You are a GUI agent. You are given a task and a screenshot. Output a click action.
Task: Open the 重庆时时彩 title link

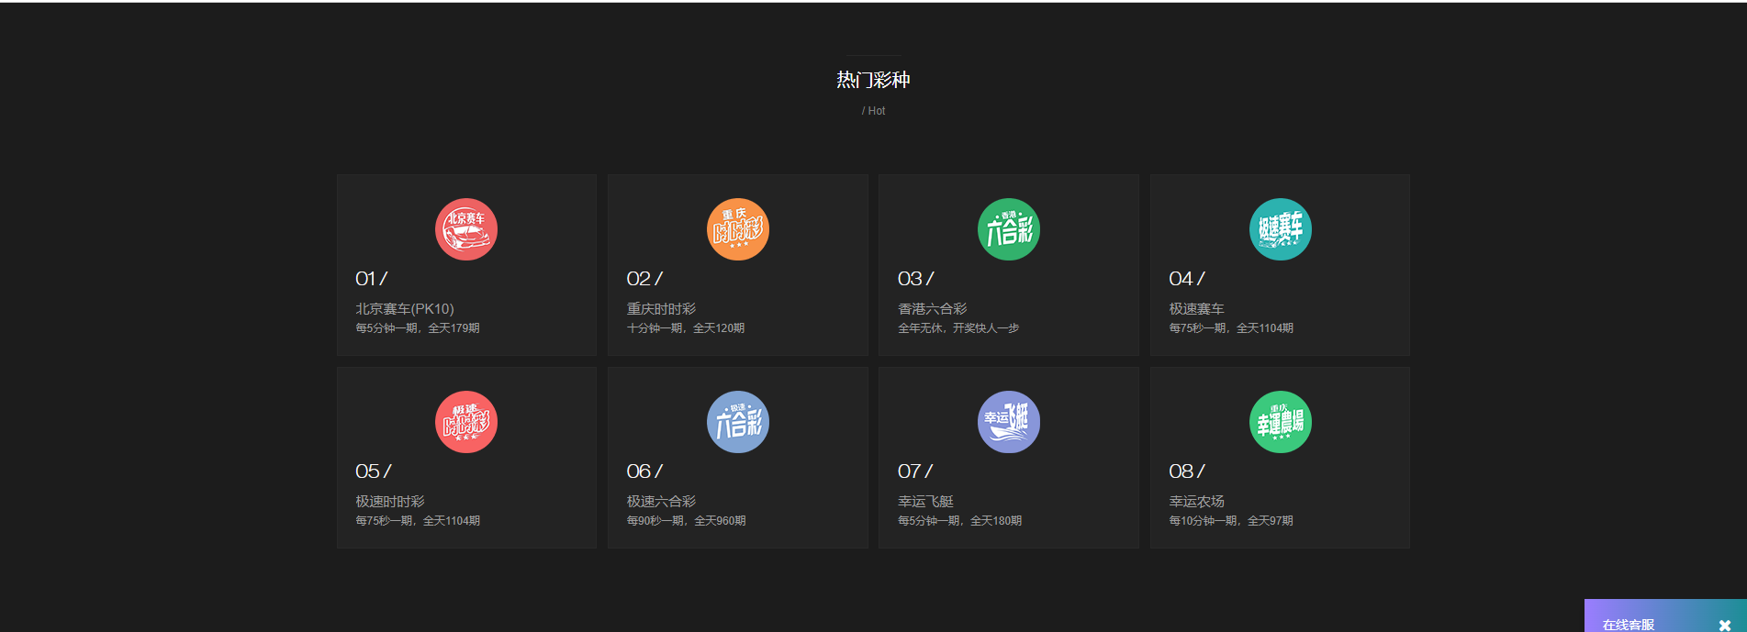coord(661,309)
